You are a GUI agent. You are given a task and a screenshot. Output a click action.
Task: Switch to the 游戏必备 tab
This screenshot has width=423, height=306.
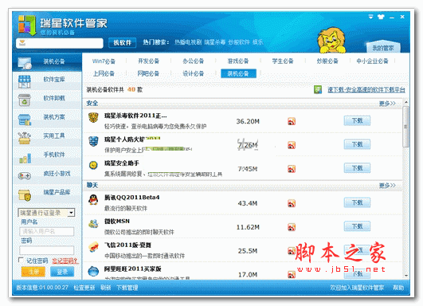238,61
